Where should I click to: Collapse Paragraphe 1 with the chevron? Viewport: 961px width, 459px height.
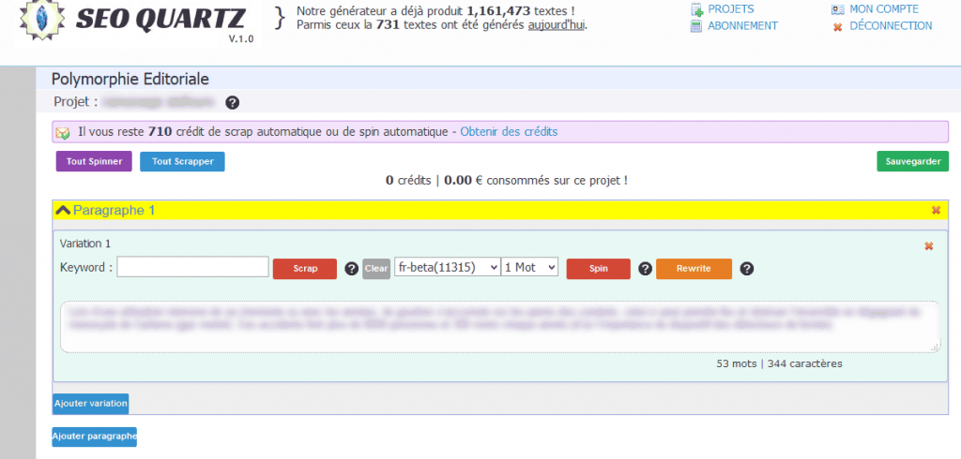(63, 210)
